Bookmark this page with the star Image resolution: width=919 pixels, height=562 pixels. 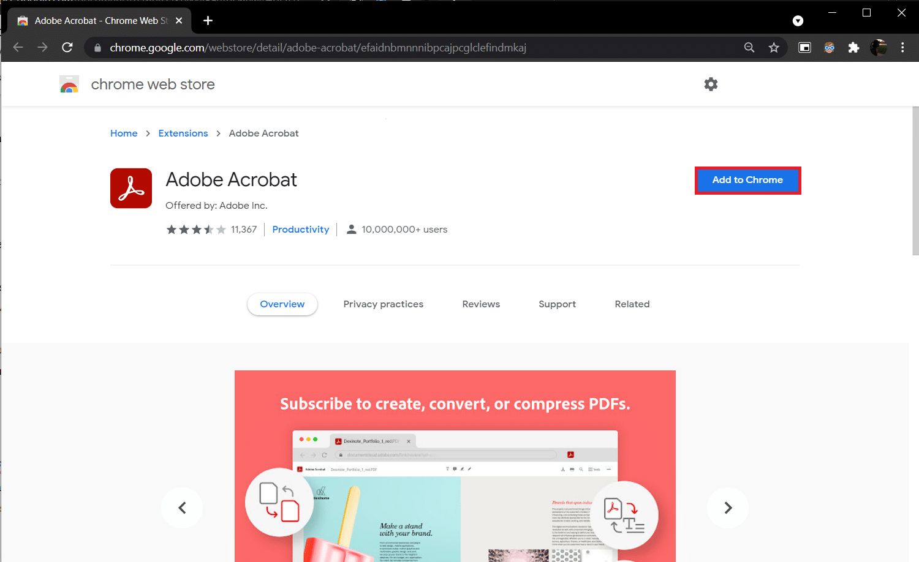coord(774,48)
